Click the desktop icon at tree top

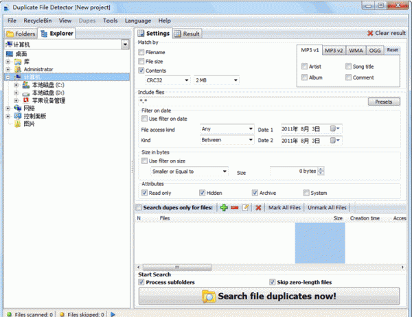pos(10,54)
